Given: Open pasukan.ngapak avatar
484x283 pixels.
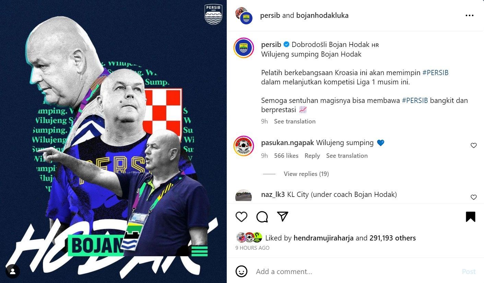Looking at the screenshot, I should (244, 146).
